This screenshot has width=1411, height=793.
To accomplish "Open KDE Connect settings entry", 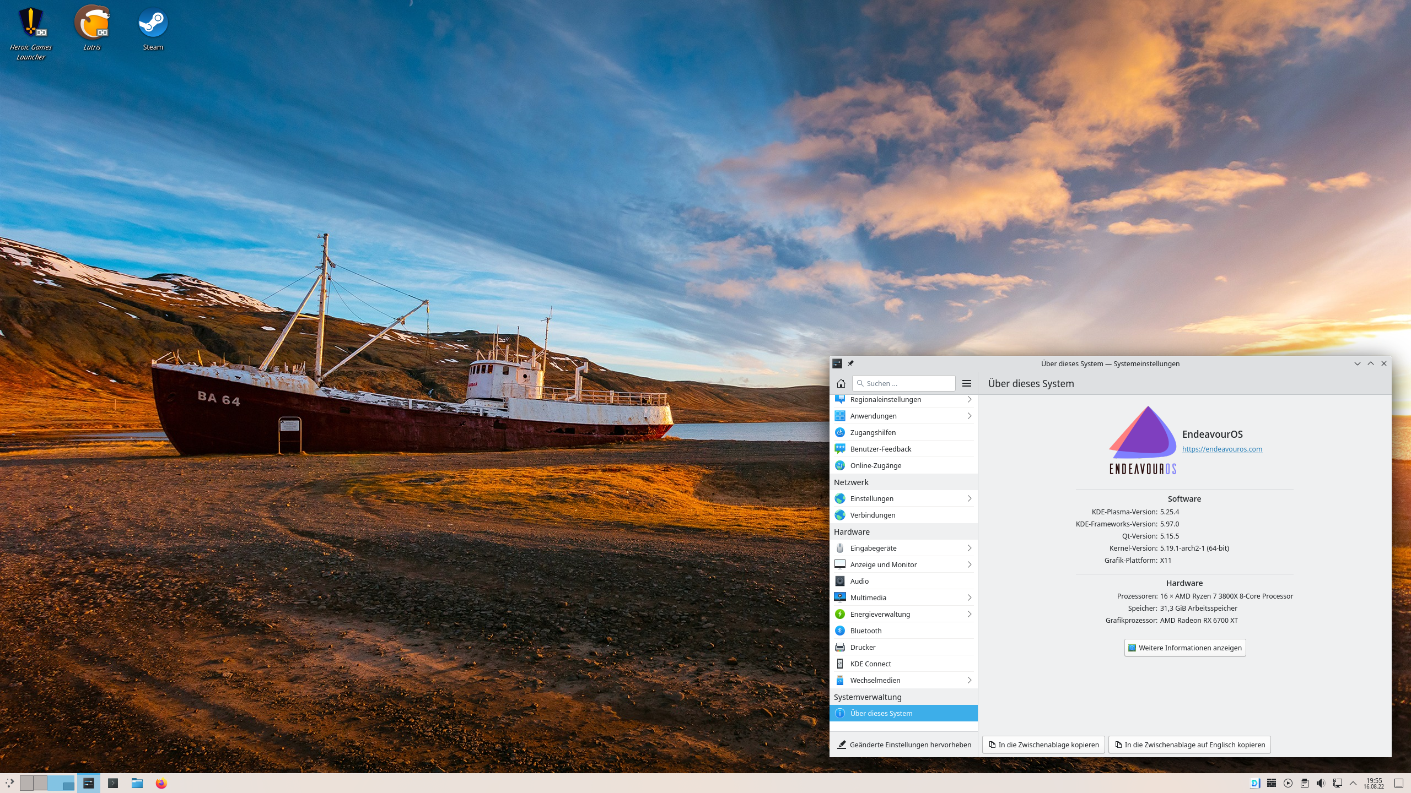I will click(x=870, y=664).
